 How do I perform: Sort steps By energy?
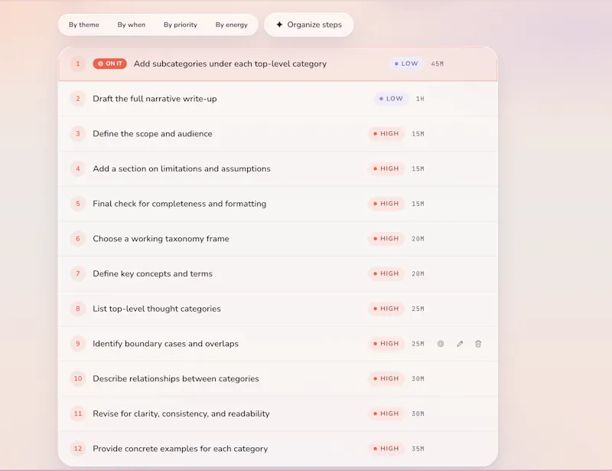(x=232, y=25)
